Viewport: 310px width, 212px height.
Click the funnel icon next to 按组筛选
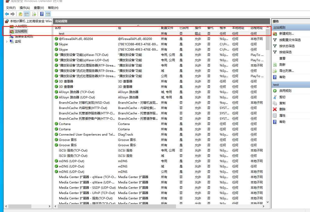click(275, 52)
